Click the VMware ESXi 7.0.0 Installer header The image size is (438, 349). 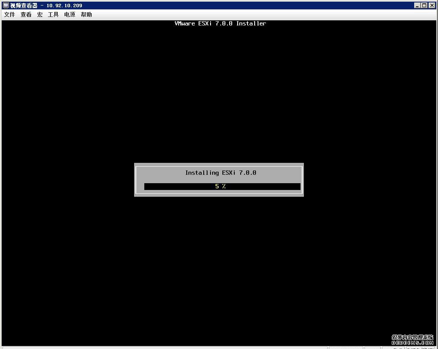[220, 23]
